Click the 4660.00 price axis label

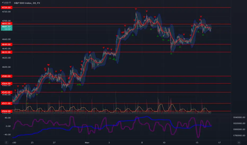(x=6, y=39)
